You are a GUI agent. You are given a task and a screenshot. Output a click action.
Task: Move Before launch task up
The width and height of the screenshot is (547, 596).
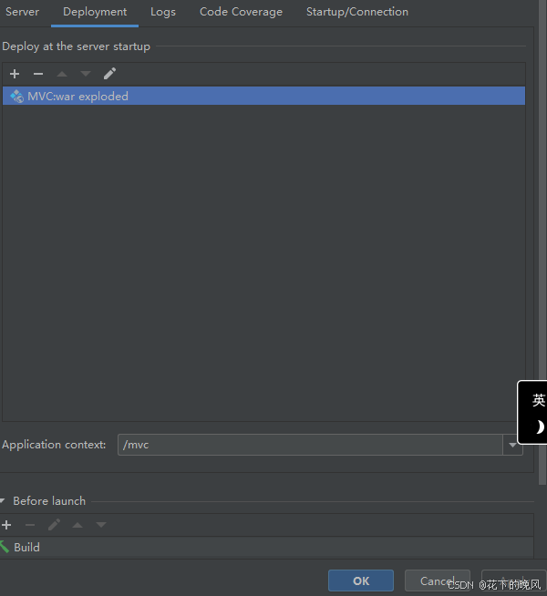77,525
